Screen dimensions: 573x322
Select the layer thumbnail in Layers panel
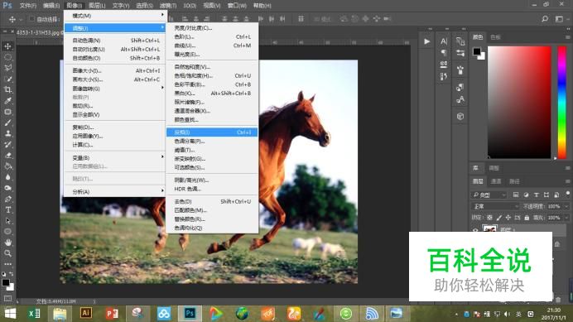[x=489, y=228]
